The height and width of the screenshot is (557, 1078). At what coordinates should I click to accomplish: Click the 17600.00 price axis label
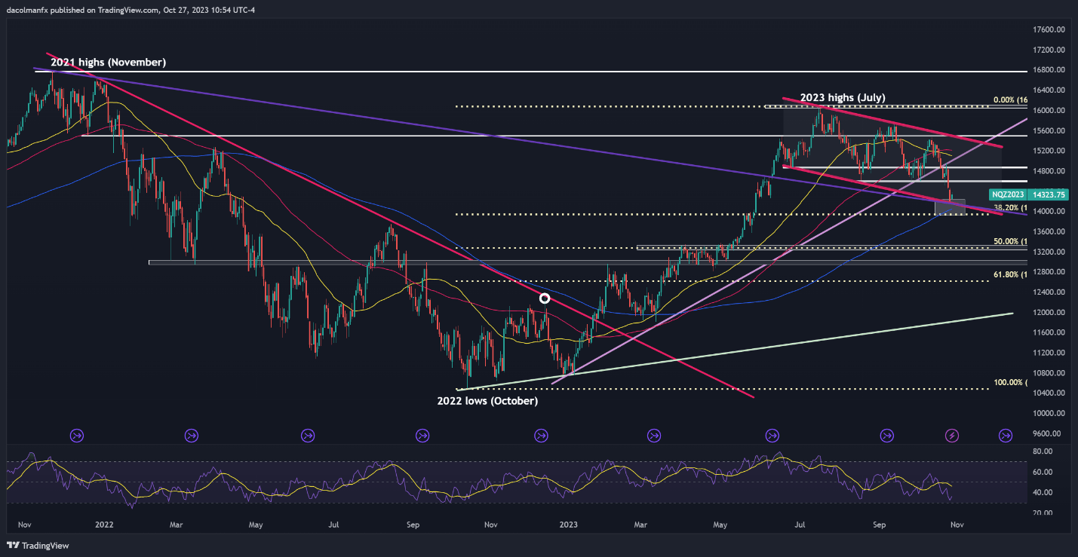(1048, 29)
